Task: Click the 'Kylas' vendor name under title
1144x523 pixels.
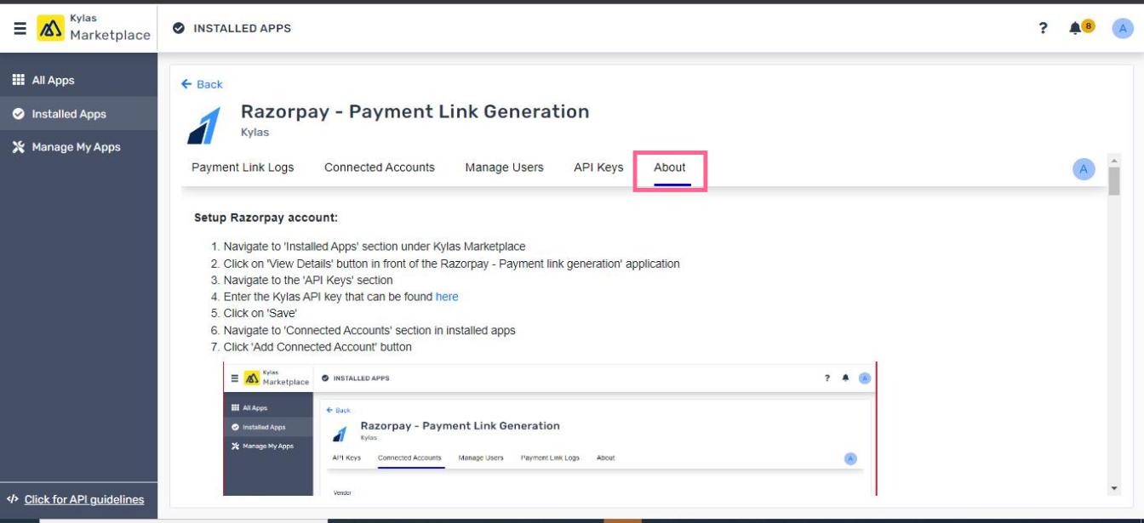Action: coord(255,133)
